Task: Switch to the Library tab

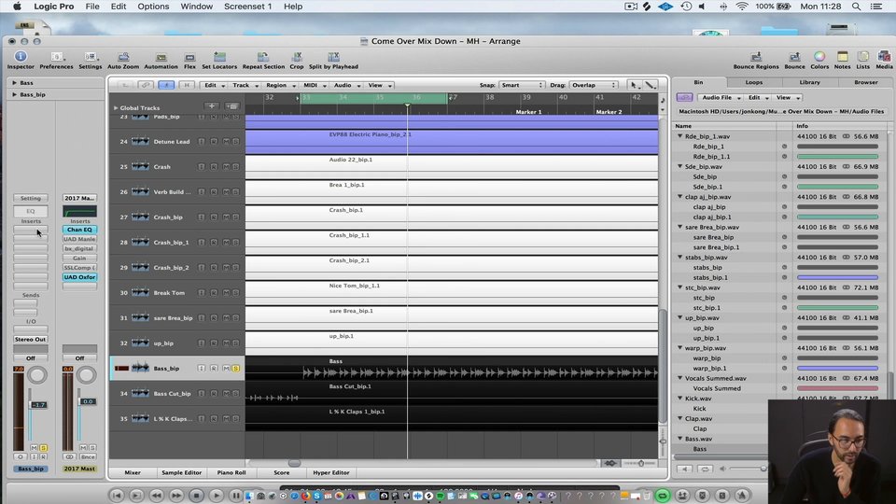Action: (809, 82)
